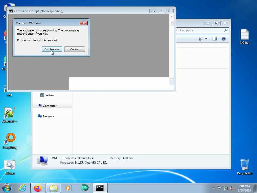Image resolution: width=257 pixels, height=193 pixels.
Task: Open Windows Start menu
Action: 7,188
